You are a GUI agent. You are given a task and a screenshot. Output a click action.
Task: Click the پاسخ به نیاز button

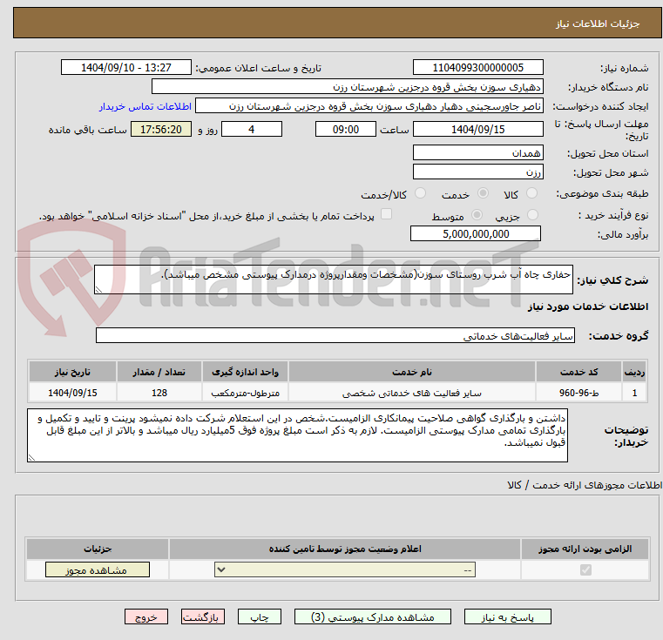point(508,616)
